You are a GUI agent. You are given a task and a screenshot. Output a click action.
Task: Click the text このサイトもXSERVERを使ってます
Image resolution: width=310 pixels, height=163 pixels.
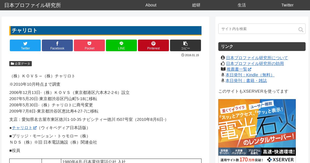point(253,91)
